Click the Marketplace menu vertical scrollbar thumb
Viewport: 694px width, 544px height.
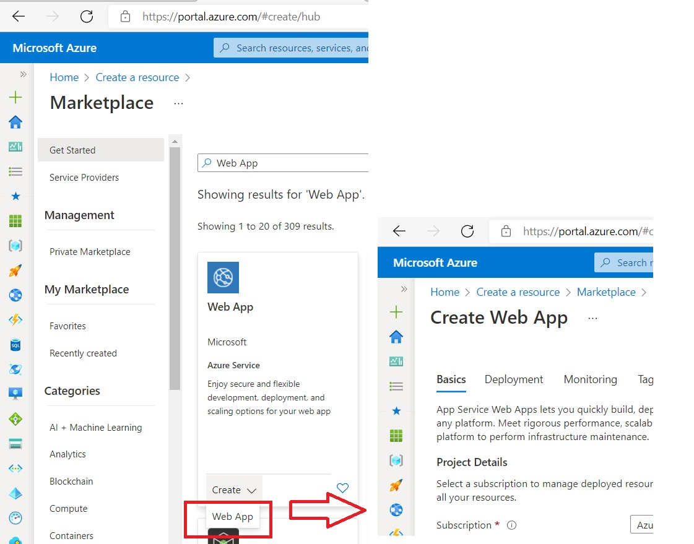click(x=175, y=269)
